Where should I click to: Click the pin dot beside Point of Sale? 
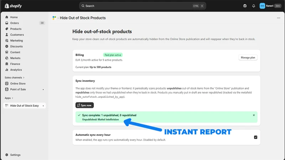tap(43, 90)
